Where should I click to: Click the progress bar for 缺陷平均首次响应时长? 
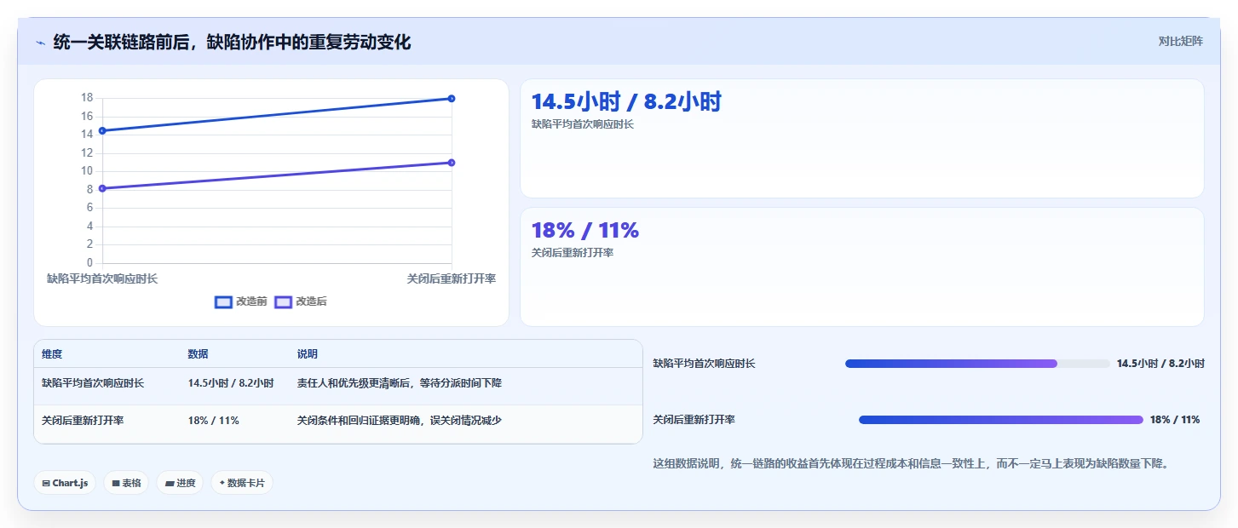tap(977, 364)
